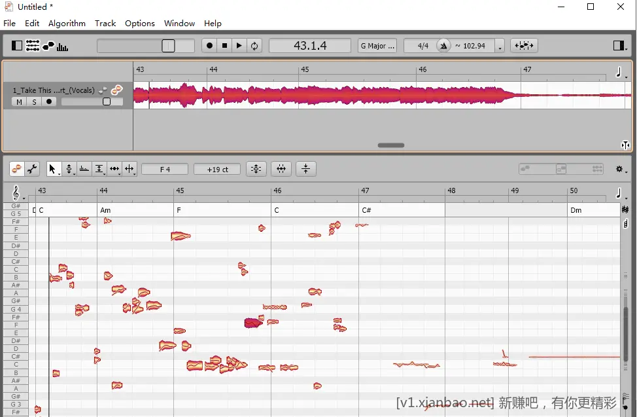
Task: Mute the 1_Take This Vocals track
Action: [x=18, y=101]
